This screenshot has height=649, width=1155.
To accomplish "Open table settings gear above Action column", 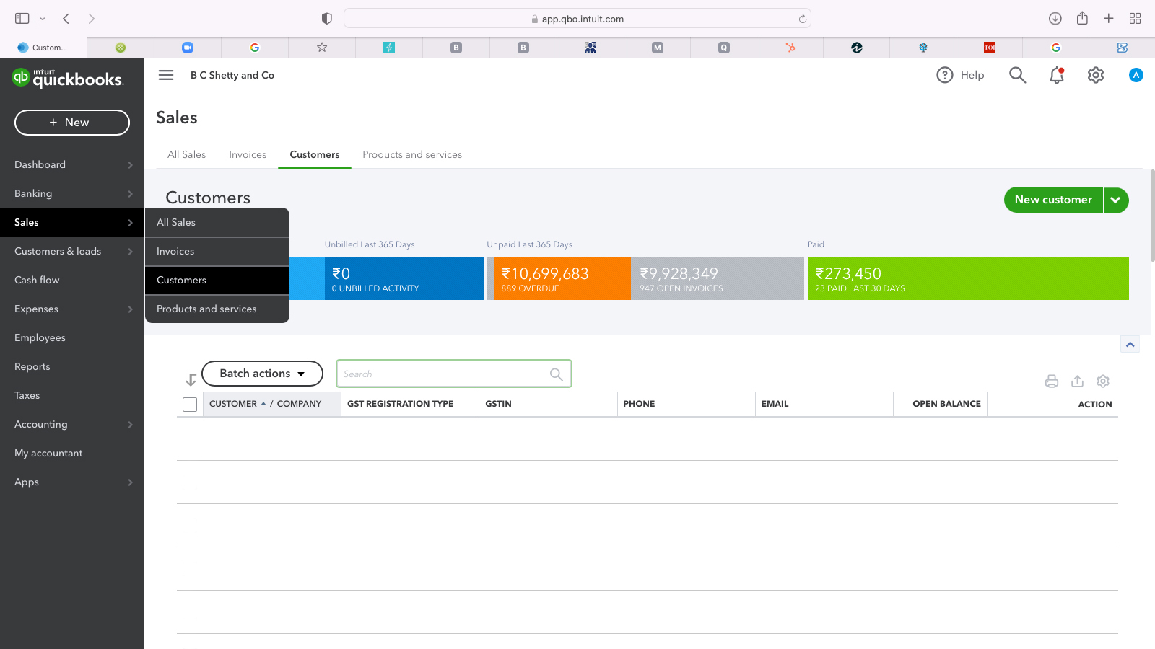I will [1102, 381].
